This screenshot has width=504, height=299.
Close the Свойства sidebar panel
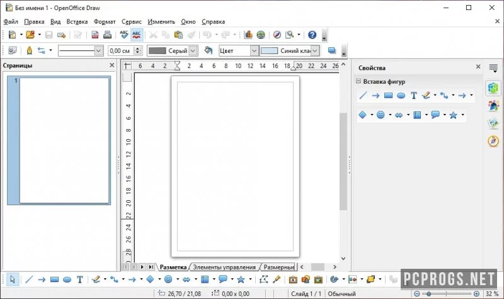478,67
